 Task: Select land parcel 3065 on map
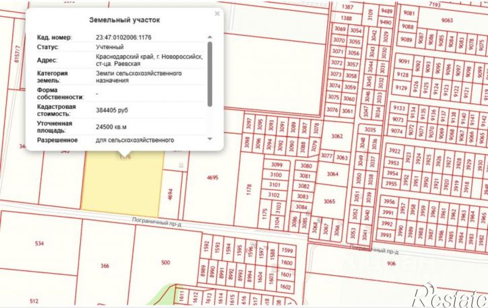329,201
